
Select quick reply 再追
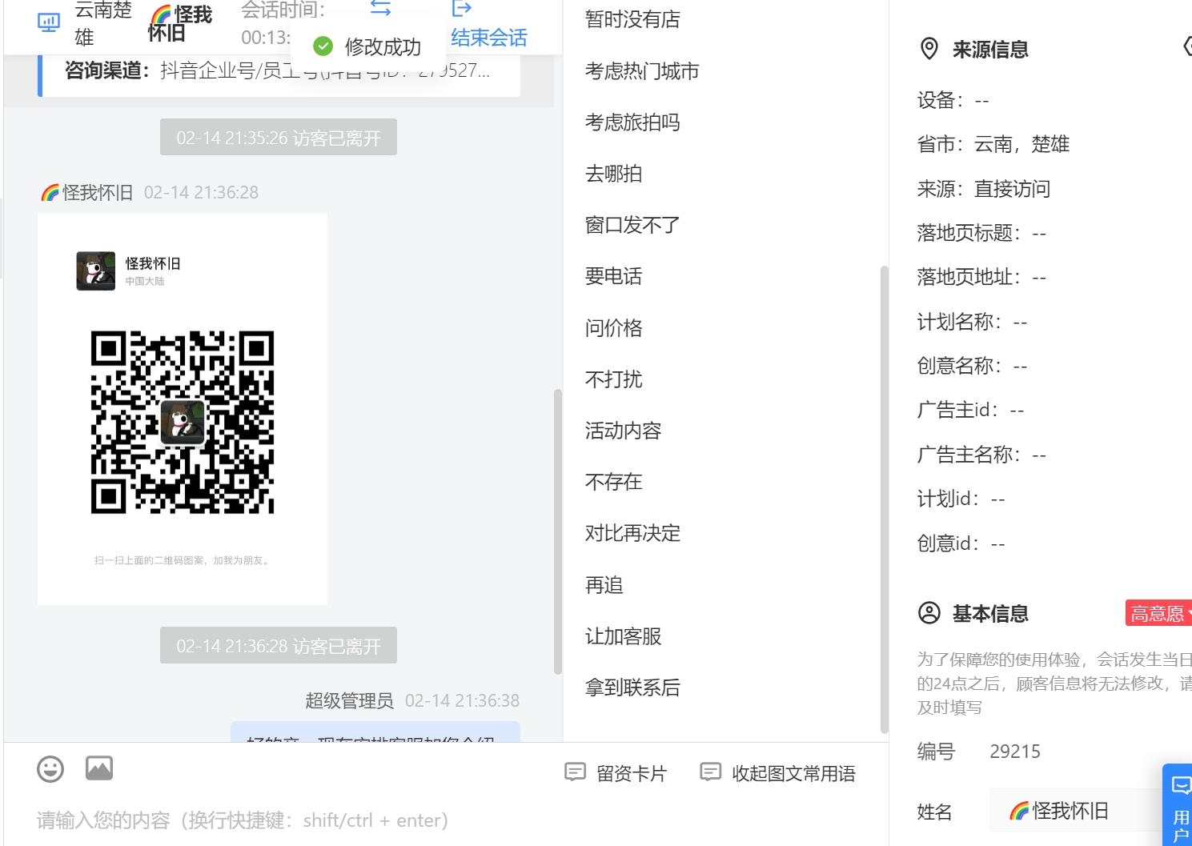point(604,585)
